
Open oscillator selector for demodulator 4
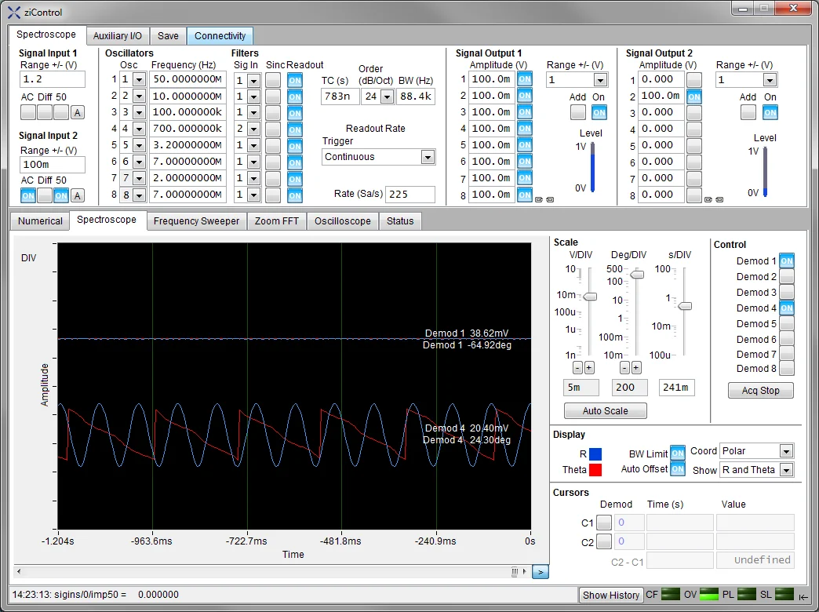(139, 129)
